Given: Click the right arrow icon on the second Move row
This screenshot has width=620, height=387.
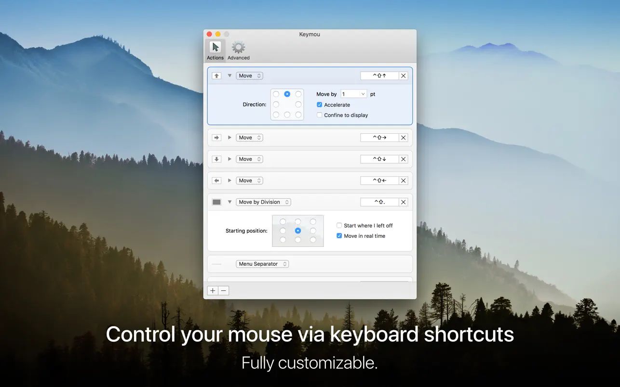Looking at the screenshot, I should [216, 137].
